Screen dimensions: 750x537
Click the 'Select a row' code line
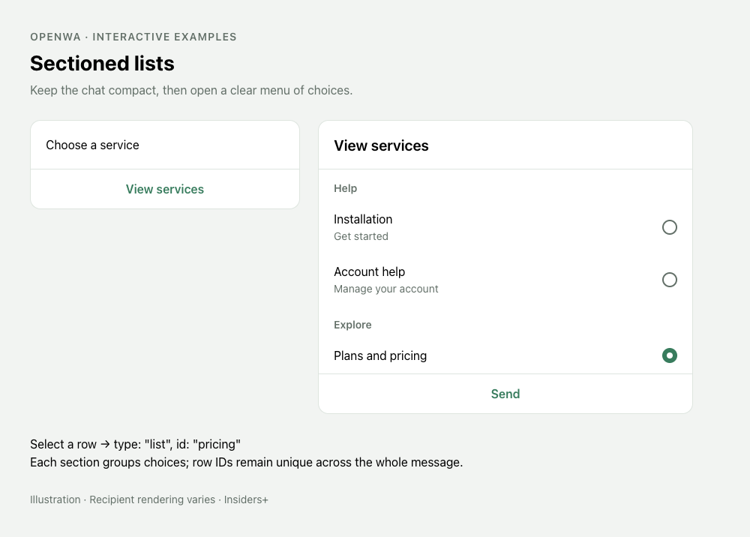(135, 444)
